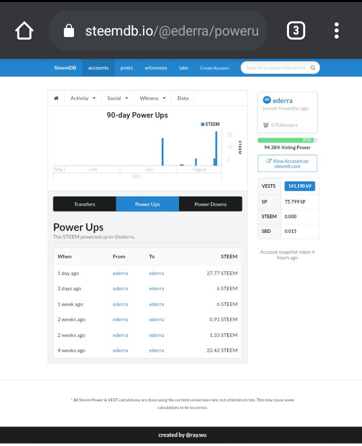Open SteemDB home in navbar
This screenshot has height=446, width=362.
point(65,67)
